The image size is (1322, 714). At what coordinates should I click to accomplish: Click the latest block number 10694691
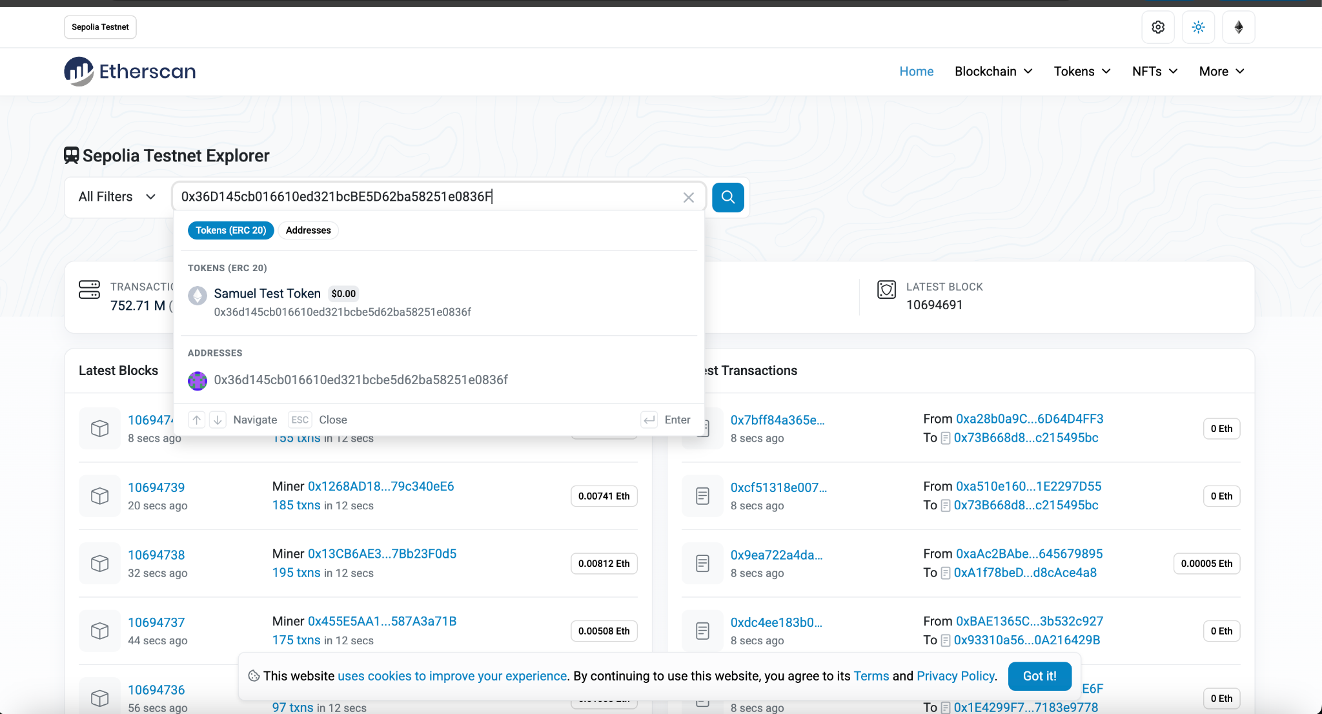point(934,305)
